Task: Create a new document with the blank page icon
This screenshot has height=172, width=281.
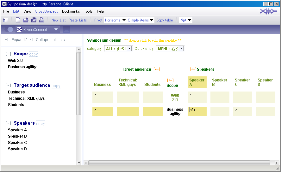Action: point(18,20)
